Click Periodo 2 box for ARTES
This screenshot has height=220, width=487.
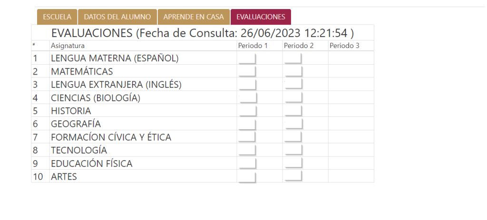[x=293, y=176]
